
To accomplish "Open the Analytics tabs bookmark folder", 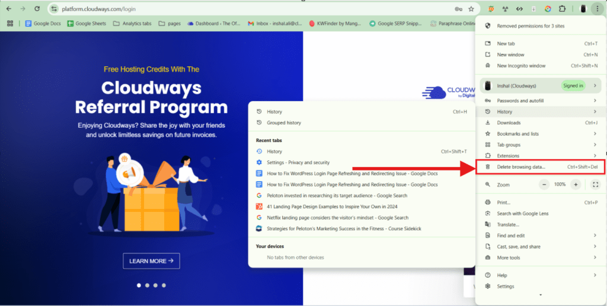I will 132,24.
